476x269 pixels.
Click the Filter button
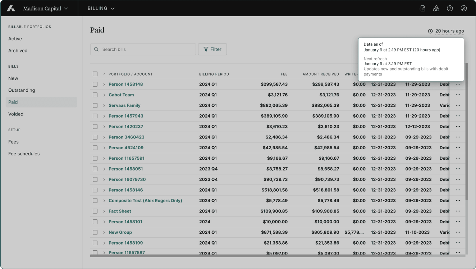coord(212,49)
